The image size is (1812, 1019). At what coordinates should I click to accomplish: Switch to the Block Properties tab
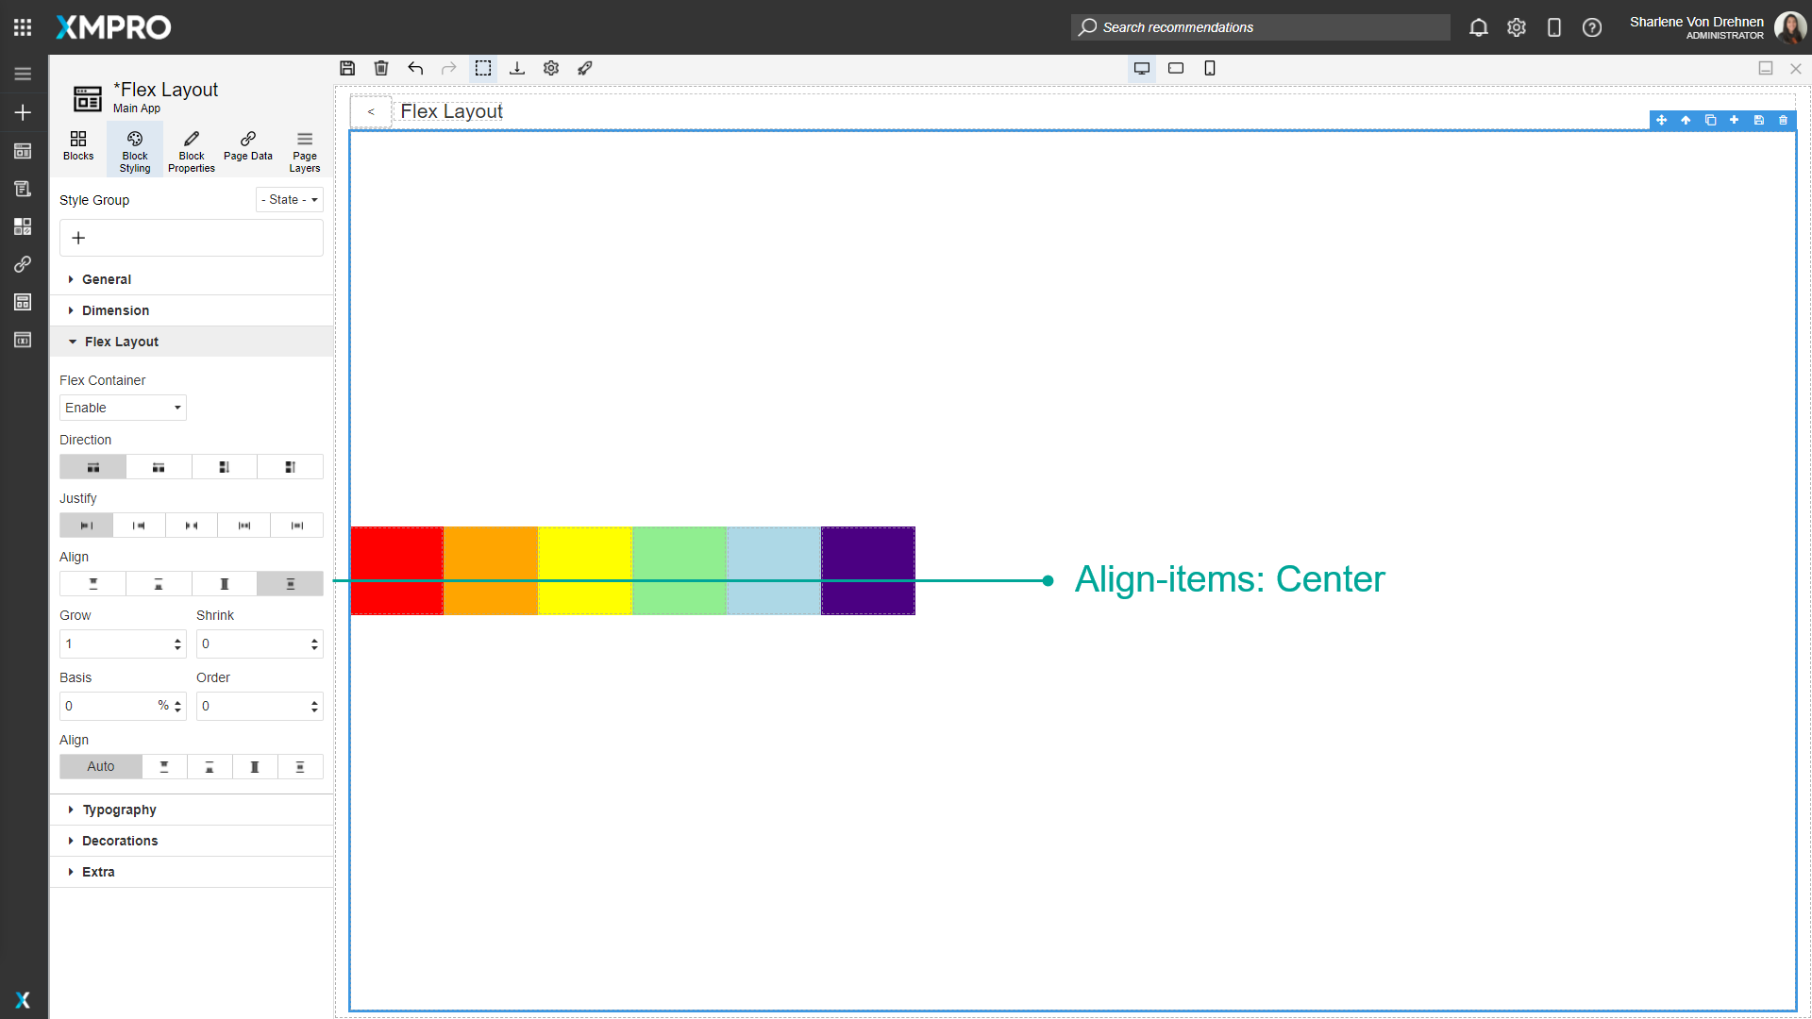pyautogui.click(x=191, y=148)
